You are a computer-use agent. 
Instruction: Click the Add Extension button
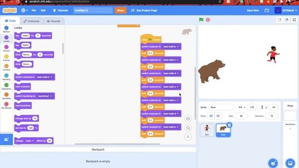tap(6, 140)
